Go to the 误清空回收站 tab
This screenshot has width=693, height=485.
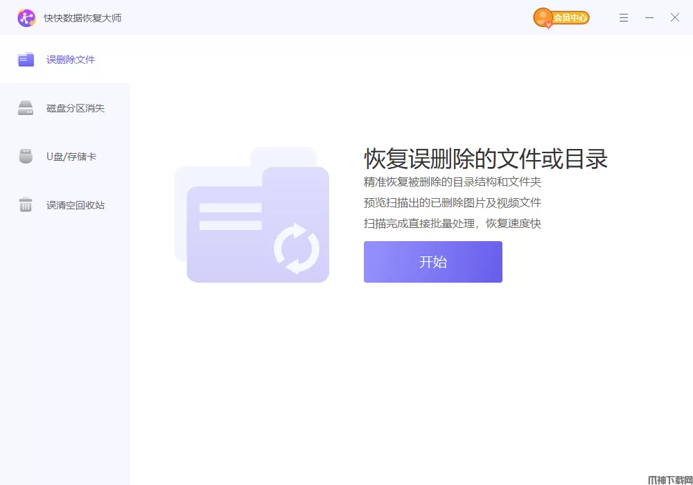[76, 205]
